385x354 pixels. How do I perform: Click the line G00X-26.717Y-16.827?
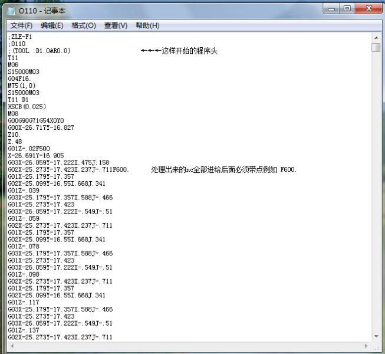(x=41, y=128)
